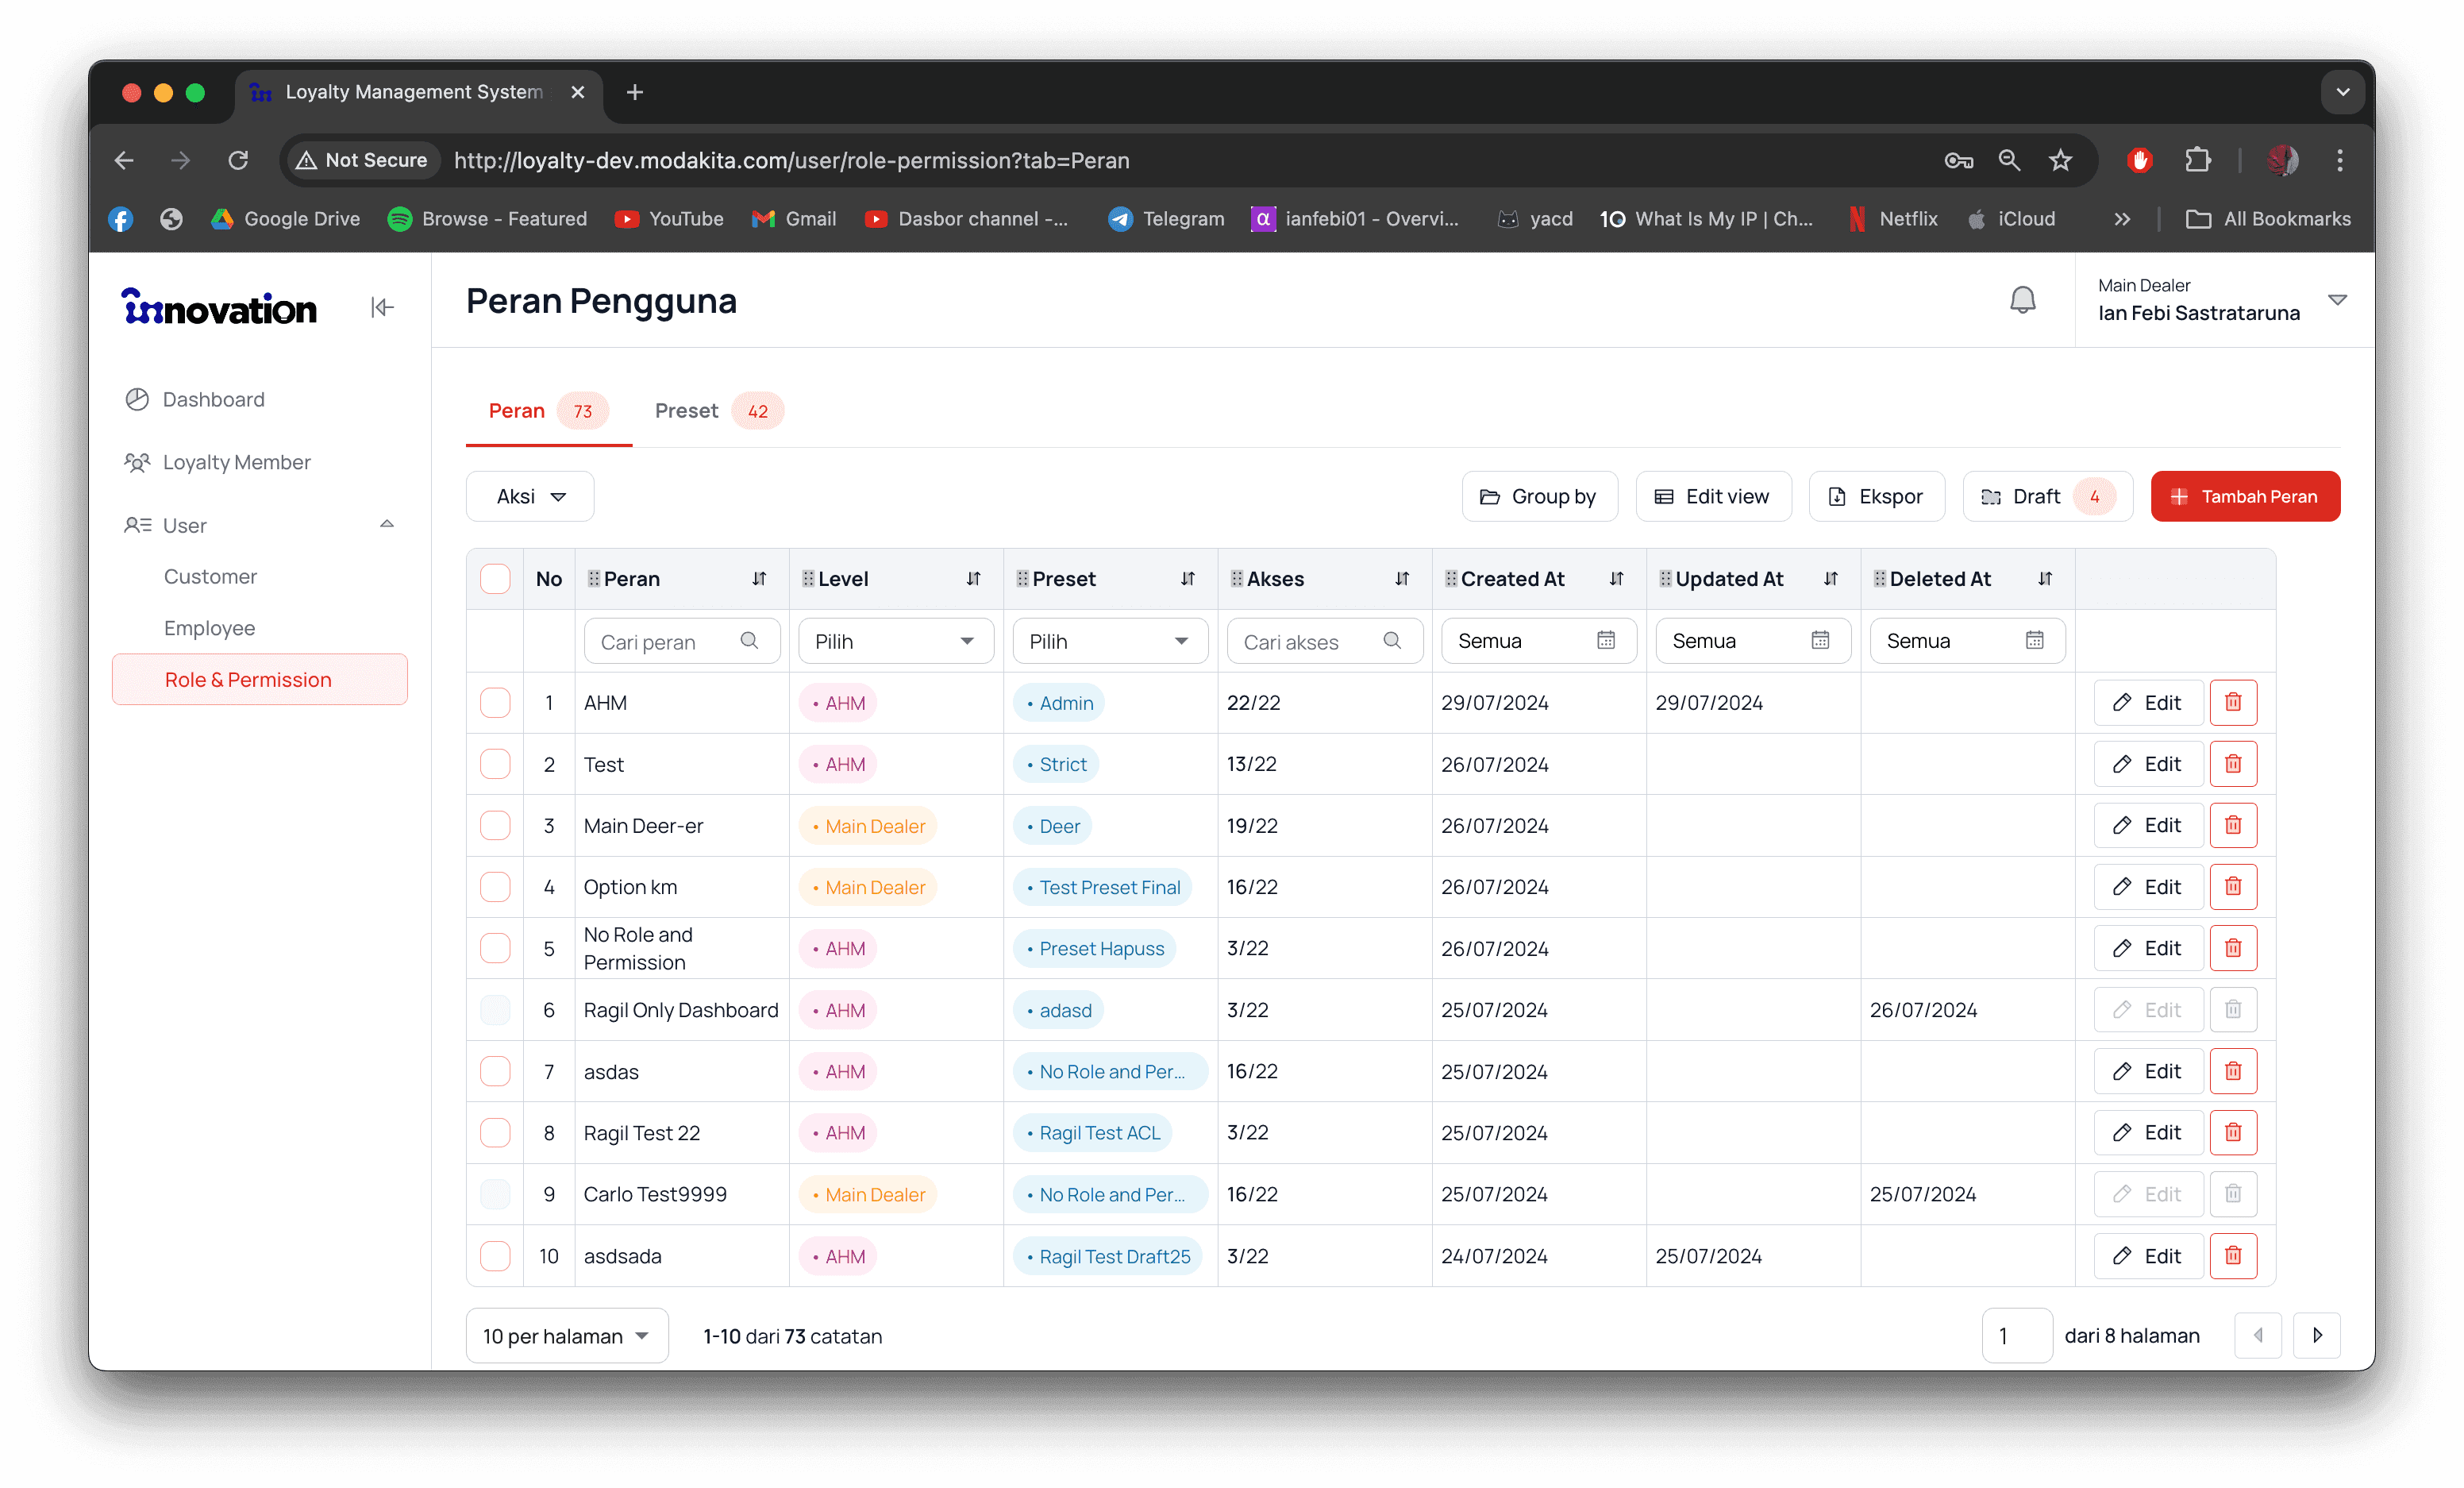
Task: Delete the AHM role via its trash icon
Action: click(x=2232, y=702)
